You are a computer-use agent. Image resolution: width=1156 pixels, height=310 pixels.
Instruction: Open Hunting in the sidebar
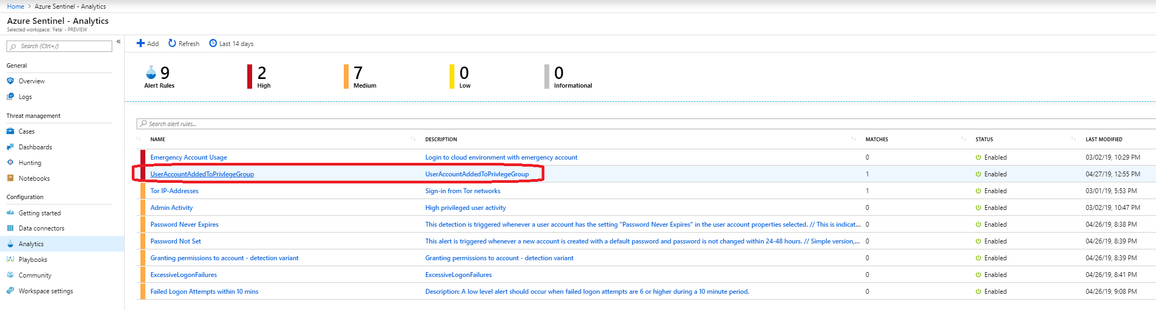30,163
